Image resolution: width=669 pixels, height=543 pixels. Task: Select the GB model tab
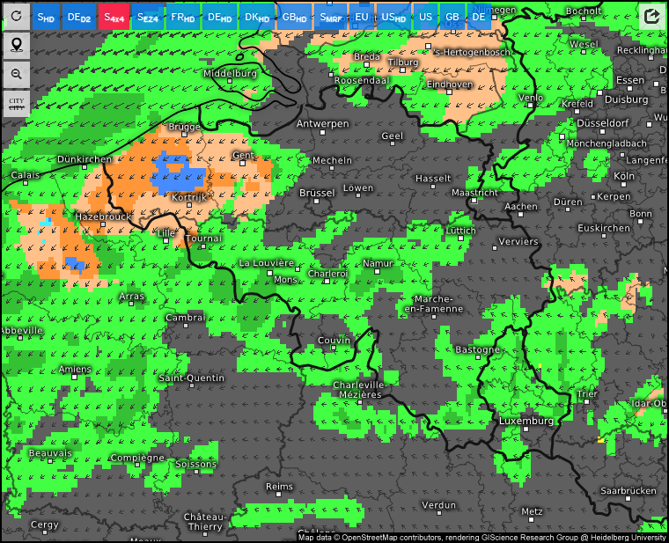point(452,17)
